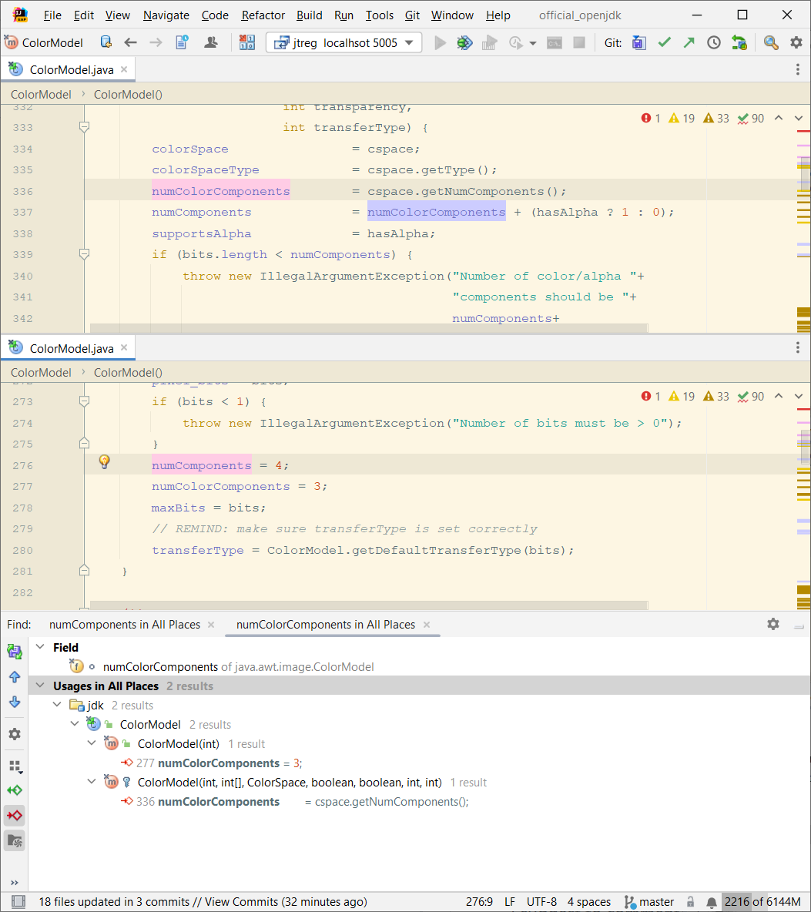Open the Navigate menu

pyautogui.click(x=166, y=15)
